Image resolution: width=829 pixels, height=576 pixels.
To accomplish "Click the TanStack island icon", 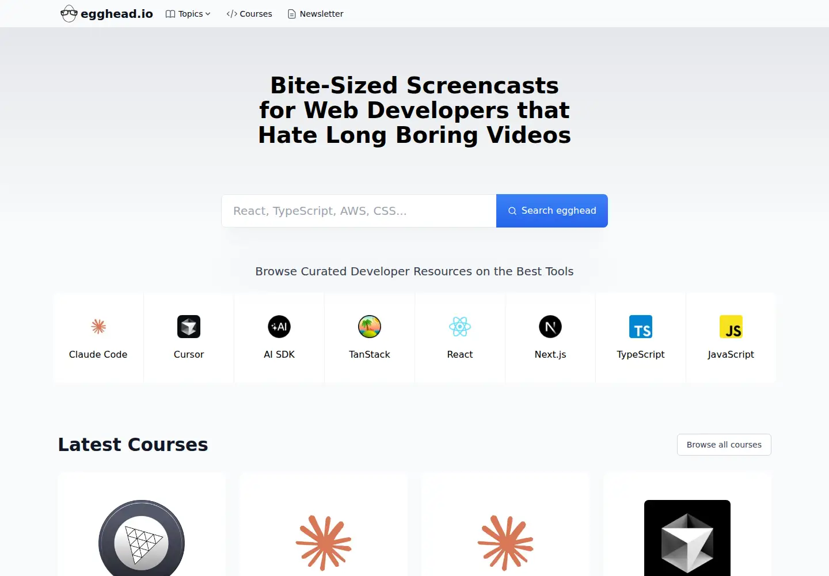I will (x=370, y=327).
